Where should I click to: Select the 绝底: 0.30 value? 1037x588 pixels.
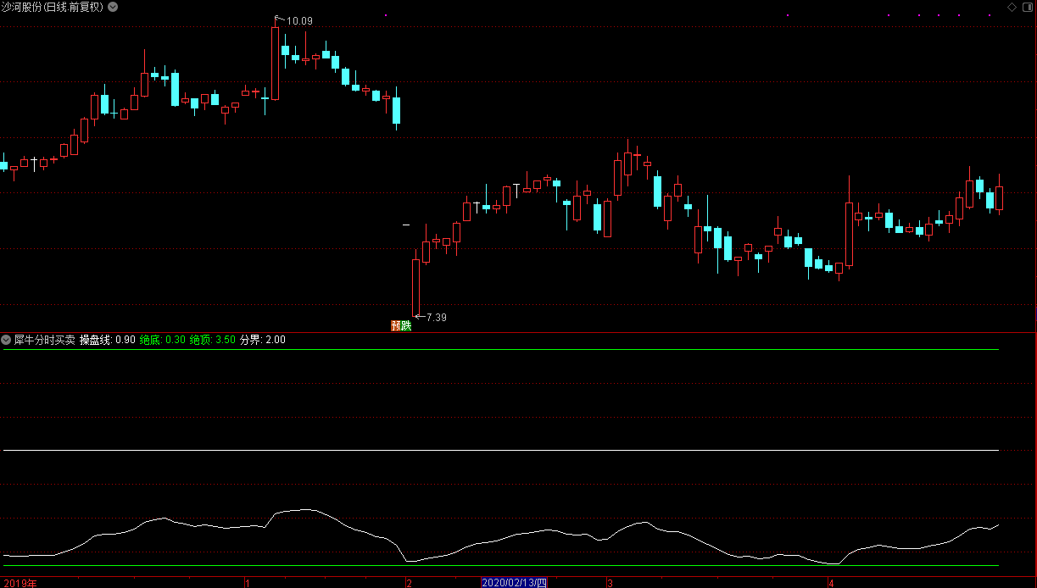click(x=163, y=340)
